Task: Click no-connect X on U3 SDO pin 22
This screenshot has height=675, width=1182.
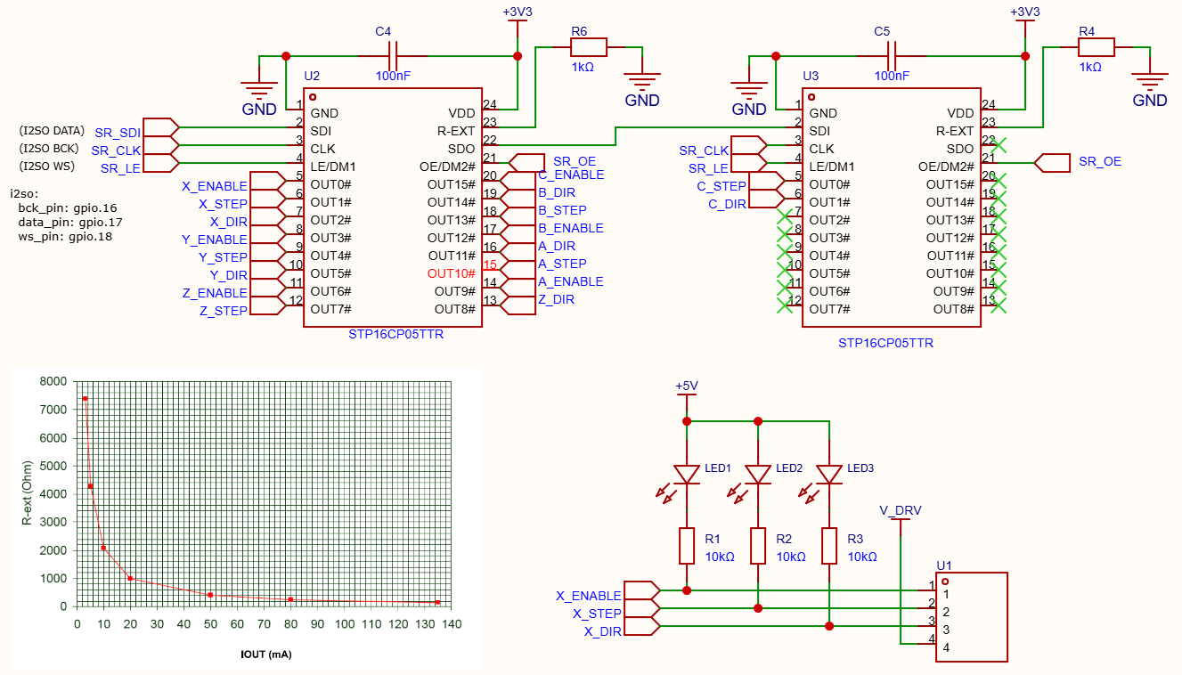Action: 999,145
